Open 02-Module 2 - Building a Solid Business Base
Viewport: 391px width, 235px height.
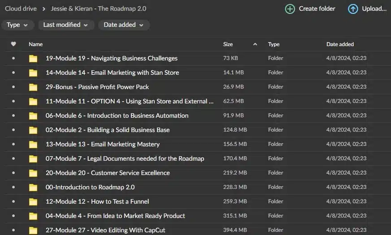pos(108,130)
